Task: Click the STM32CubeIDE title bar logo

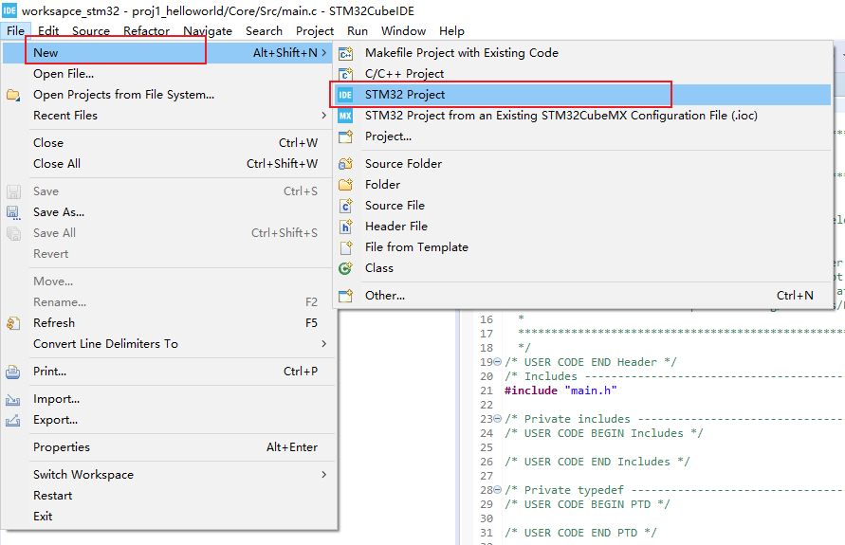Action: 9,10
